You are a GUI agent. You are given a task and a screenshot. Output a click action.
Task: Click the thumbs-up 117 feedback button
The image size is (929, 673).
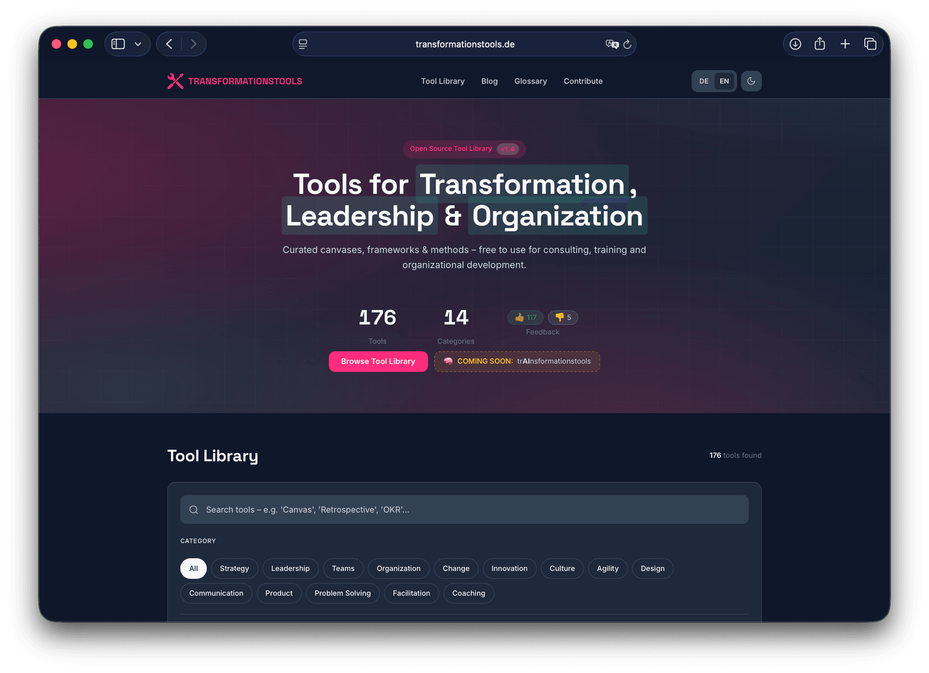coord(525,317)
